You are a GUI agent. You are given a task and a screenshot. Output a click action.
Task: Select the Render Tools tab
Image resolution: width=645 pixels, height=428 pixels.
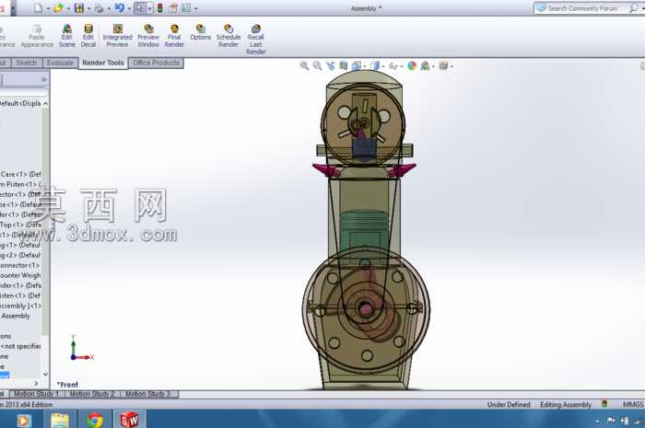click(103, 63)
